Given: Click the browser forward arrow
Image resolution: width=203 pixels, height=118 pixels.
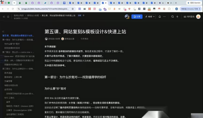Looking at the screenshot, I should tap(8, 9).
